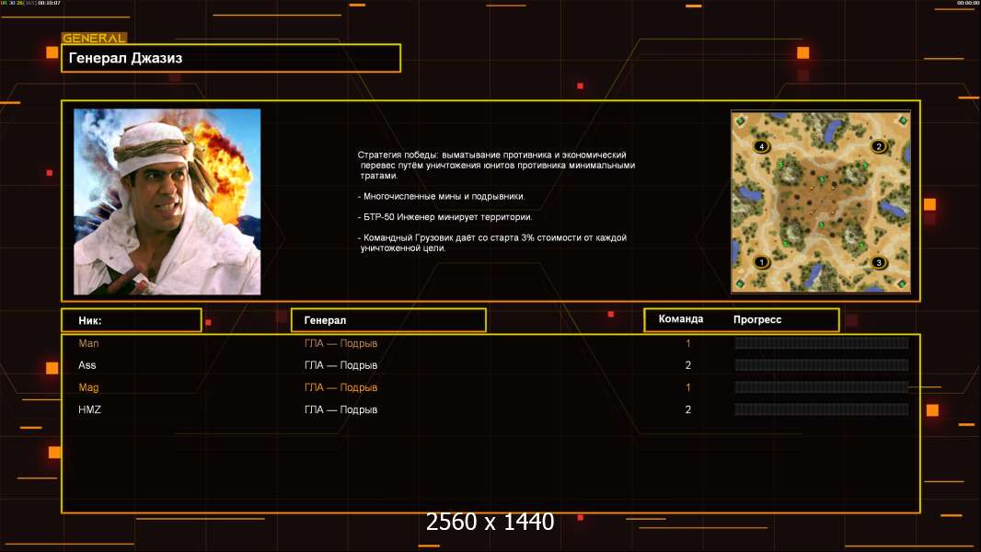981x552 pixels.
Task: Click the loading progress bar for Mag
Action: [822, 387]
